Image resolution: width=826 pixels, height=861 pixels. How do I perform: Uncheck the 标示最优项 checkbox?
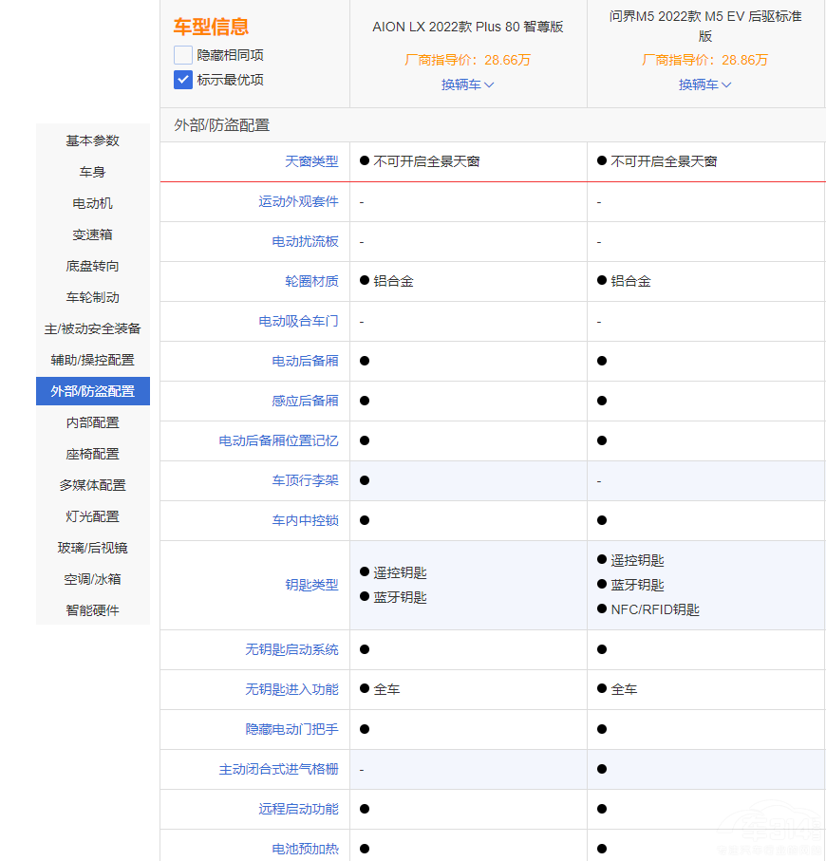pyautogui.click(x=183, y=80)
